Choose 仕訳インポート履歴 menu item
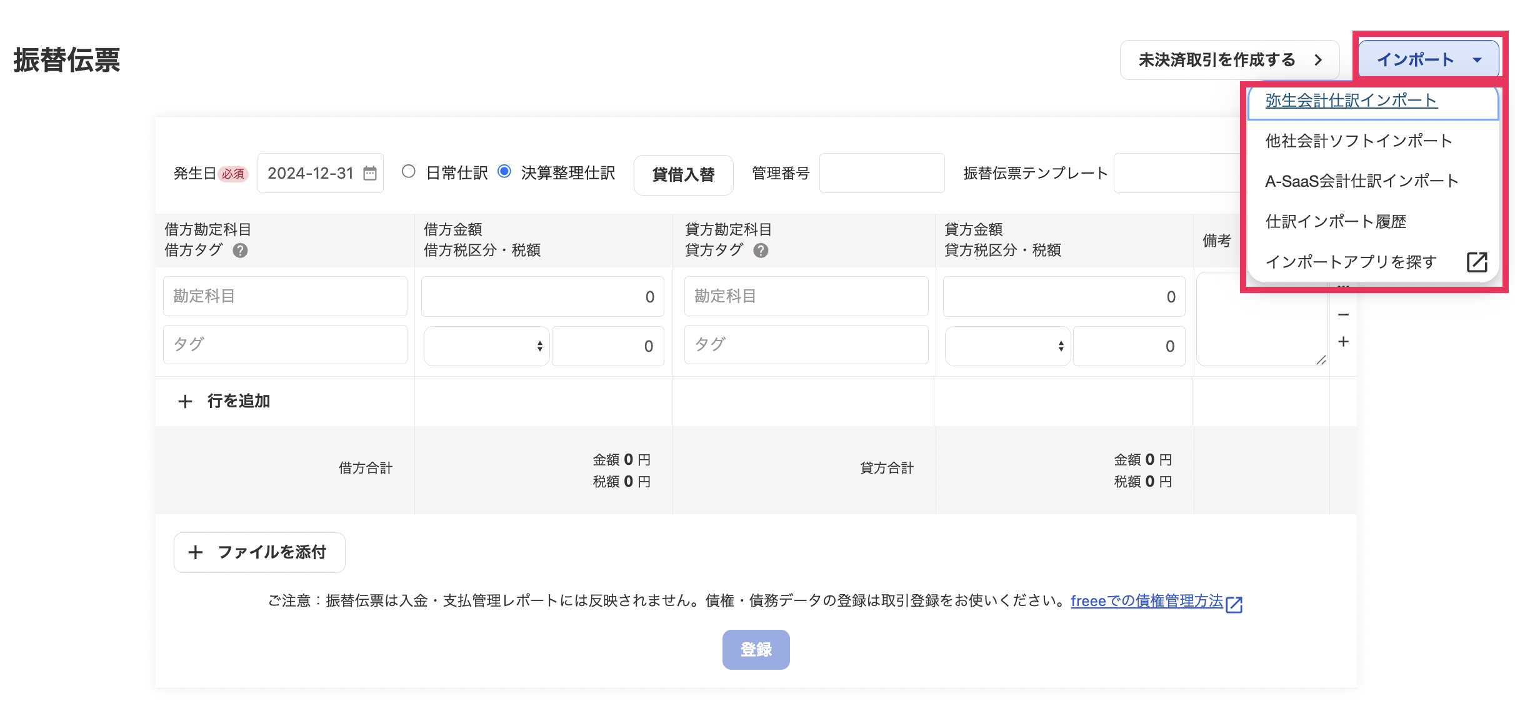Screen dimensions: 1515x701 point(1373,221)
